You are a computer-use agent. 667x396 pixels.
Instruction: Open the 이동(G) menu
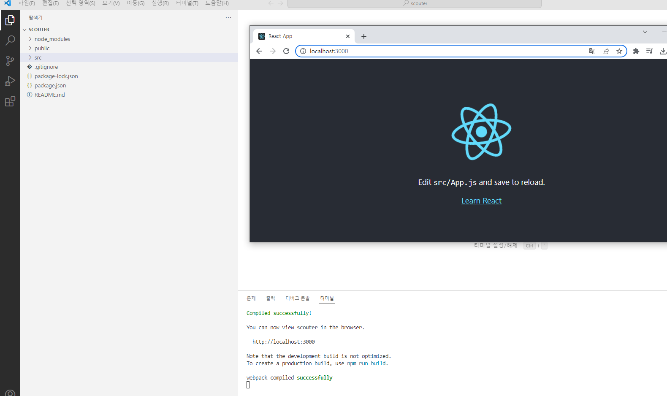(x=136, y=3)
